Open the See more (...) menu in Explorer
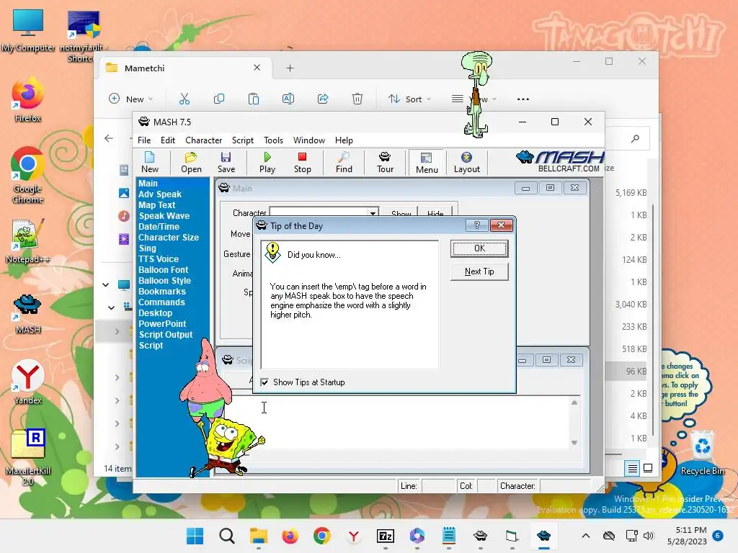The height and width of the screenshot is (553, 738). pos(523,99)
